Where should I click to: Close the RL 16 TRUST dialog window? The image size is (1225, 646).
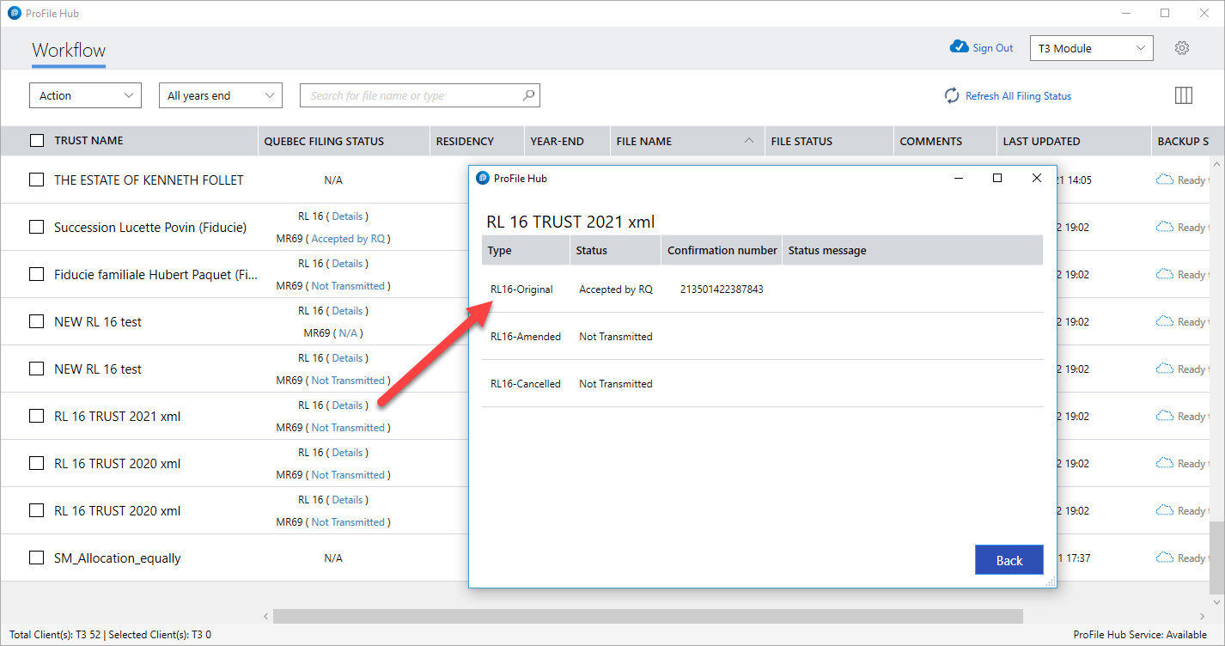click(x=1037, y=178)
